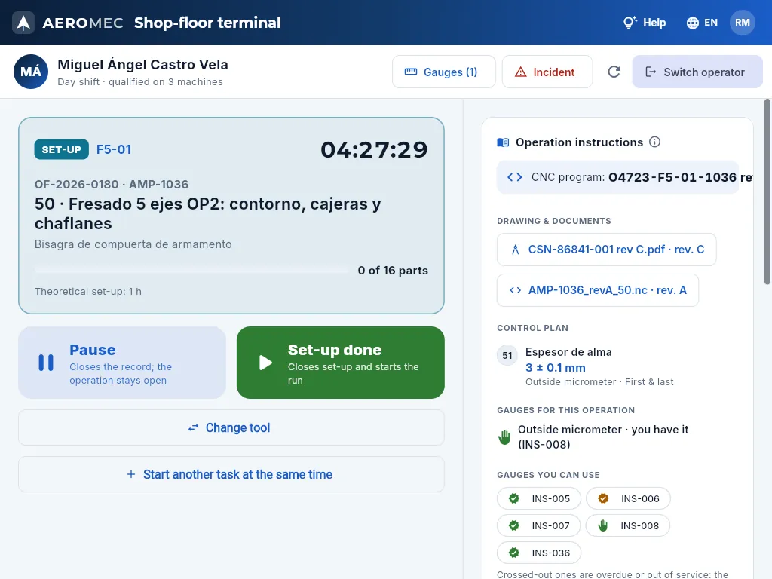Select gauge chip INS-008
Viewport: 772px width, 579px height.
pyautogui.click(x=628, y=525)
